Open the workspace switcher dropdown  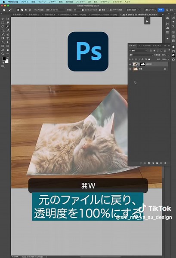(x=172, y=10)
